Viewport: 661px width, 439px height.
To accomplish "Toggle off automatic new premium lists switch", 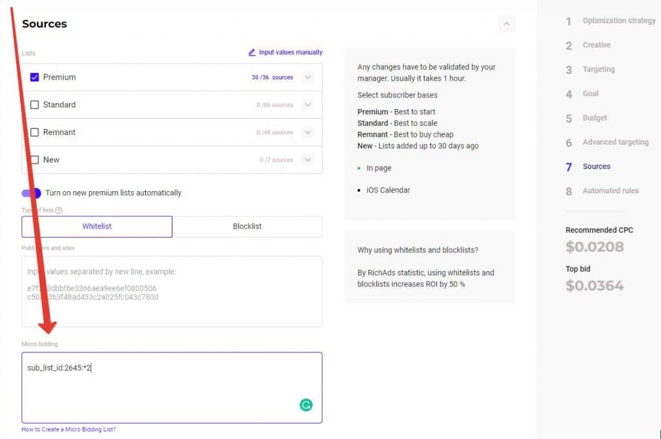I will pyautogui.click(x=31, y=193).
